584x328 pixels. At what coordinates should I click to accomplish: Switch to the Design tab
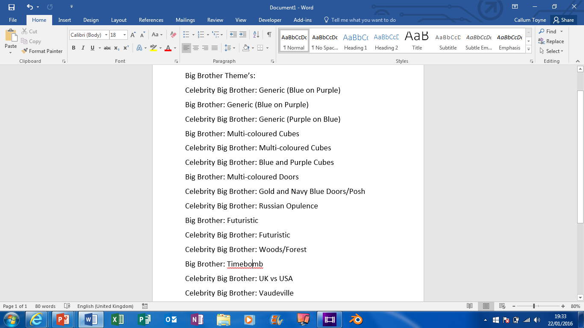pyautogui.click(x=91, y=20)
